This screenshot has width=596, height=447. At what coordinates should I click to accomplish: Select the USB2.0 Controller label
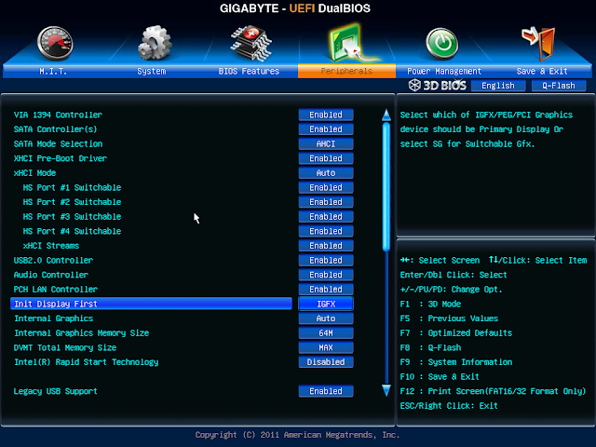click(53, 260)
